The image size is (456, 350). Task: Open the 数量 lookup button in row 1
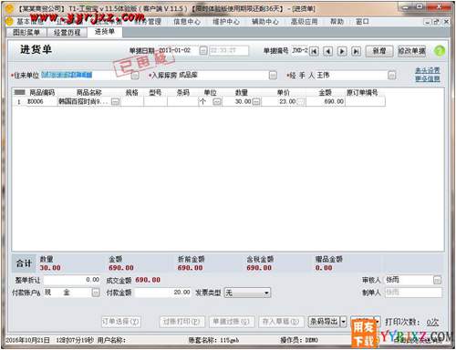[x=256, y=102]
